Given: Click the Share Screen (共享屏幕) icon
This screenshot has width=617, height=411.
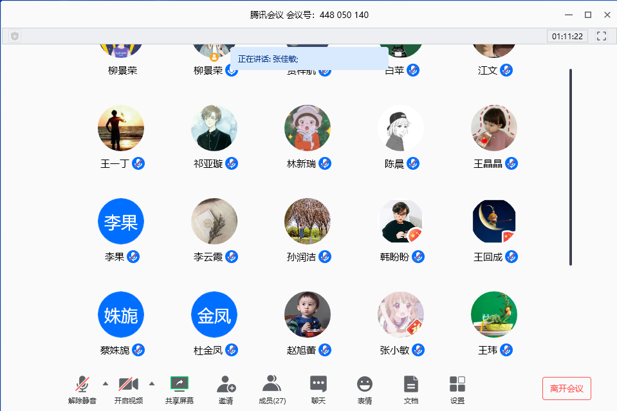Looking at the screenshot, I should pyautogui.click(x=179, y=384).
